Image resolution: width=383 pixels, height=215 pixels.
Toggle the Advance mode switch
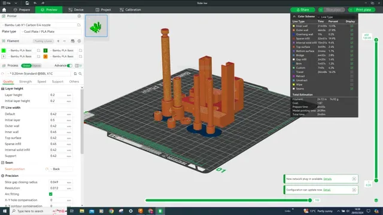[x=69, y=66]
